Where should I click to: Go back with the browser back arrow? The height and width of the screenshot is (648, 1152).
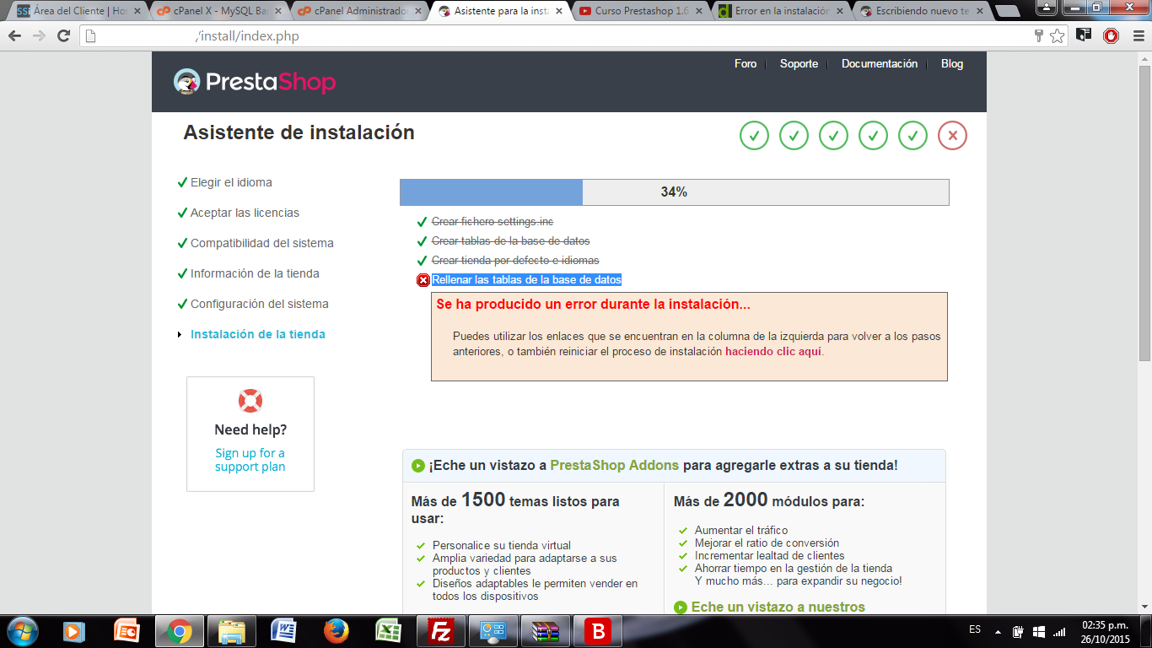pyautogui.click(x=14, y=36)
